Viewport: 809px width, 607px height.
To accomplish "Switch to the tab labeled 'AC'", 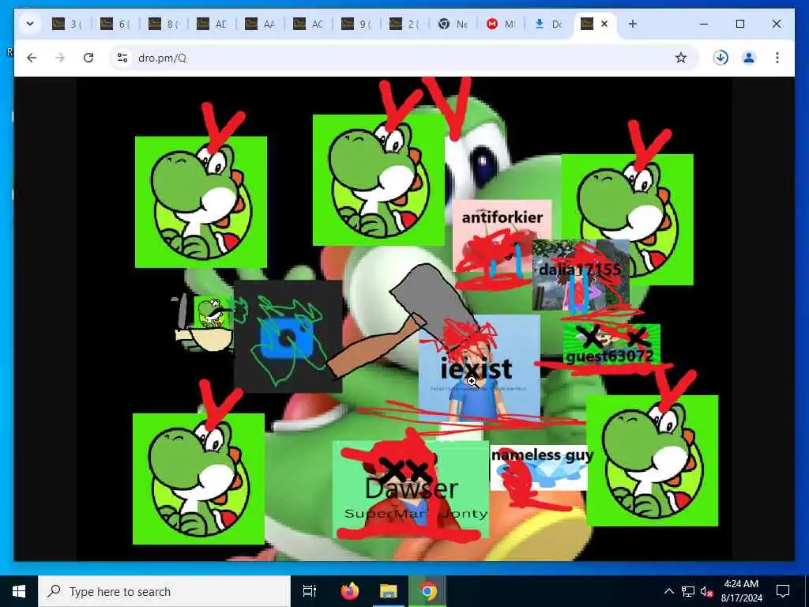I will 308,24.
